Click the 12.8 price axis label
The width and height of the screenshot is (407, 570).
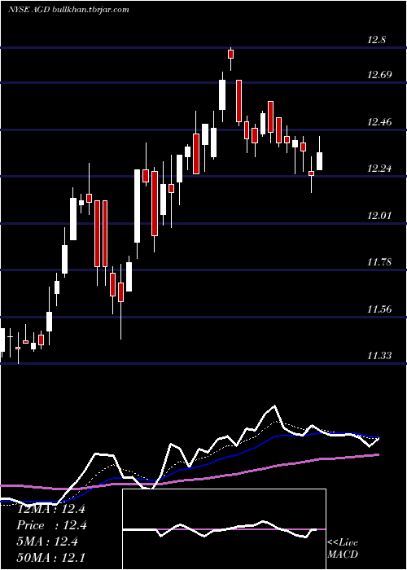point(377,40)
